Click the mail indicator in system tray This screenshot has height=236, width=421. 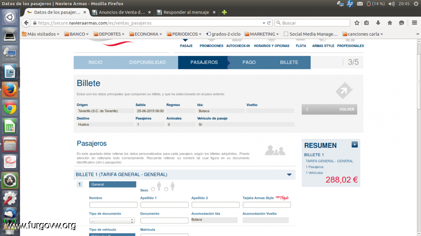click(x=360, y=4)
